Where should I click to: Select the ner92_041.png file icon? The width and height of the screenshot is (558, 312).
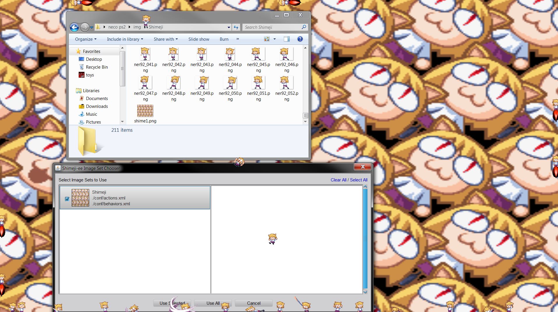point(145,54)
